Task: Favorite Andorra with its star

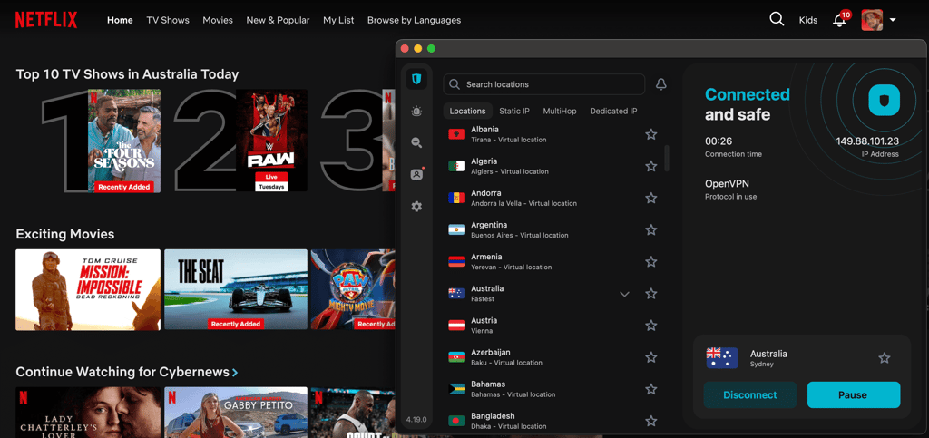Action: (x=651, y=199)
